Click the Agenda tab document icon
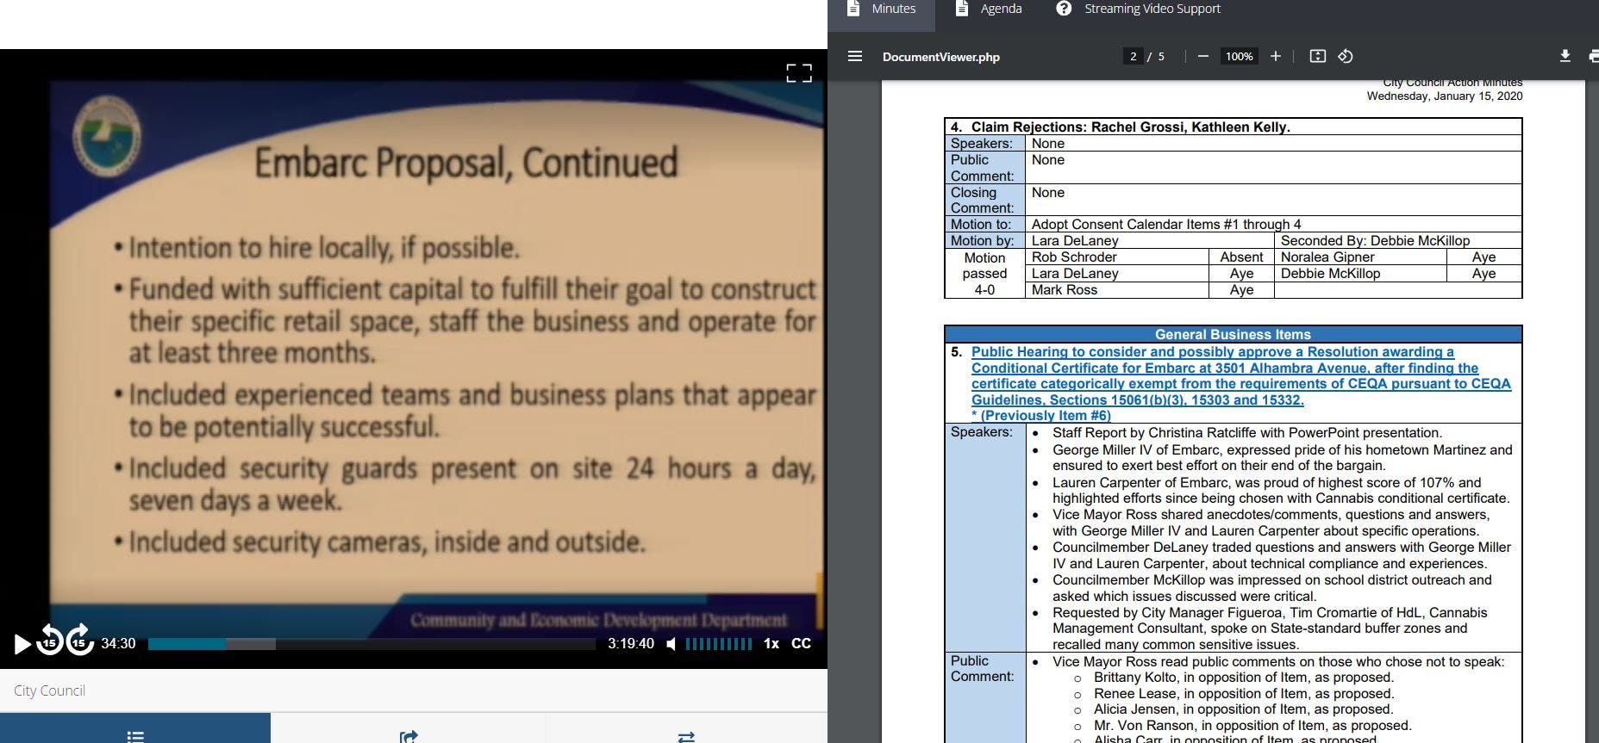 coord(962,9)
